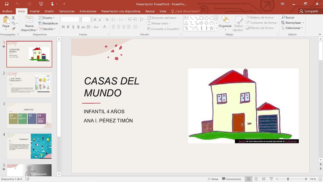Select the star shape in the shapes gallery
This screenshot has width=323, height=182.
pyautogui.click(x=211, y=28)
